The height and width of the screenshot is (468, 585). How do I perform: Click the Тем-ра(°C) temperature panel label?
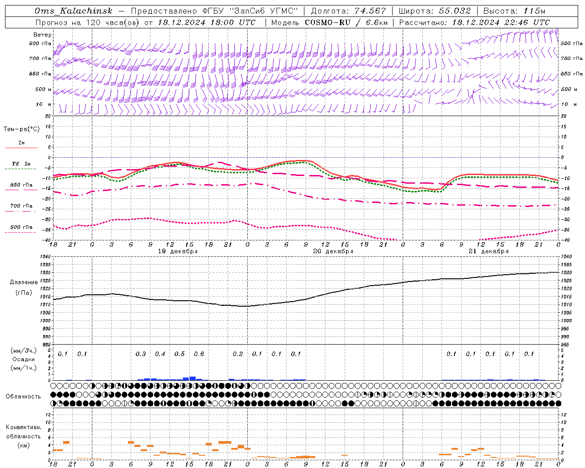21,129
